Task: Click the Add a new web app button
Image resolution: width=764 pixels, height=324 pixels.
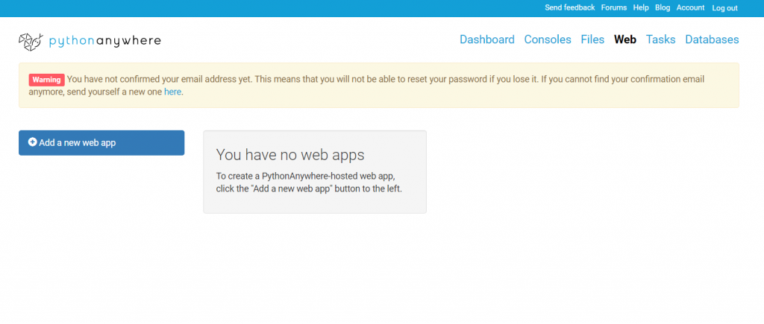Action: tap(101, 142)
